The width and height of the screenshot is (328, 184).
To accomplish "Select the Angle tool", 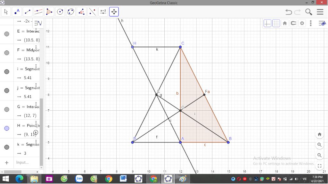I will coord(82,12).
